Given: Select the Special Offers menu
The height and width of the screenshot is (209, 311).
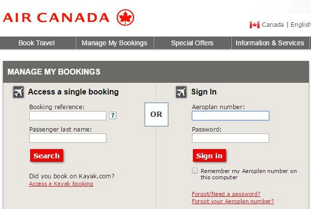Looking at the screenshot, I should tap(192, 43).
